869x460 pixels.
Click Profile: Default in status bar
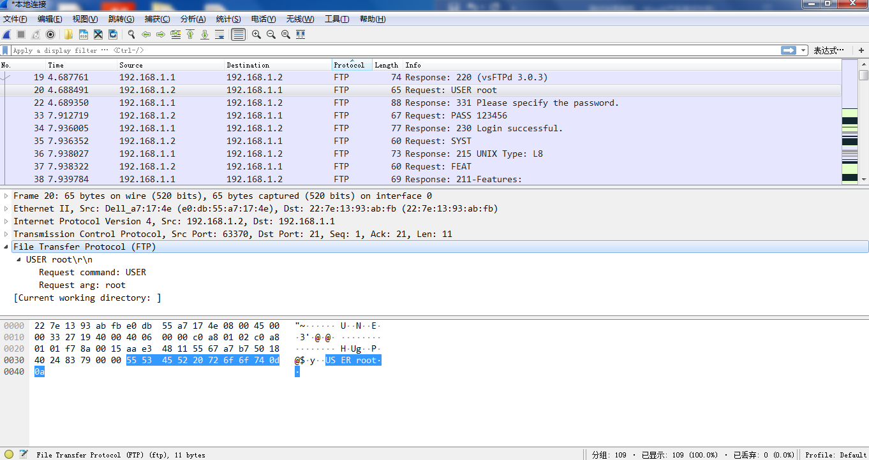(836, 455)
